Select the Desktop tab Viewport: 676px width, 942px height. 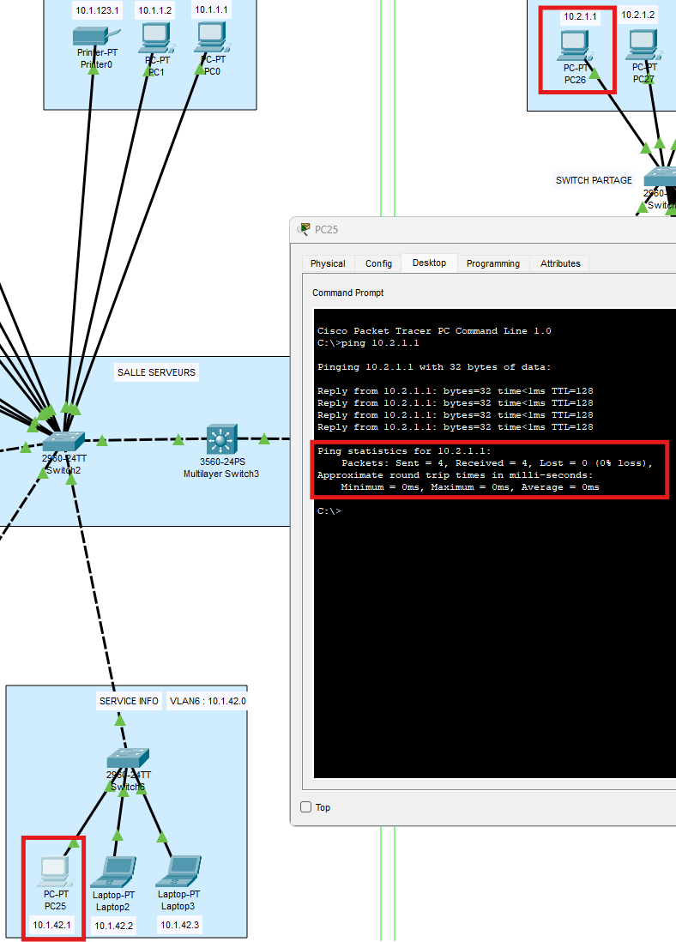click(429, 263)
